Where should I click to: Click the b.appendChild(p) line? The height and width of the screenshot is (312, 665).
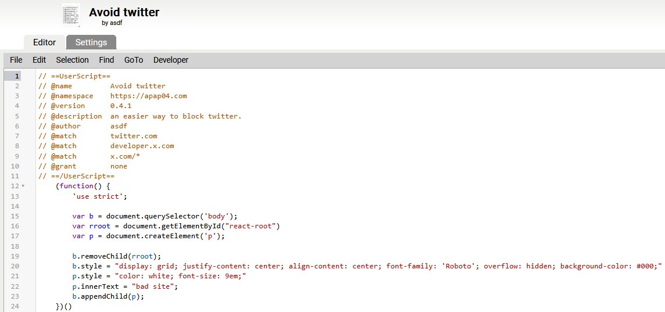pyautogui.click(x=108, y=296)
